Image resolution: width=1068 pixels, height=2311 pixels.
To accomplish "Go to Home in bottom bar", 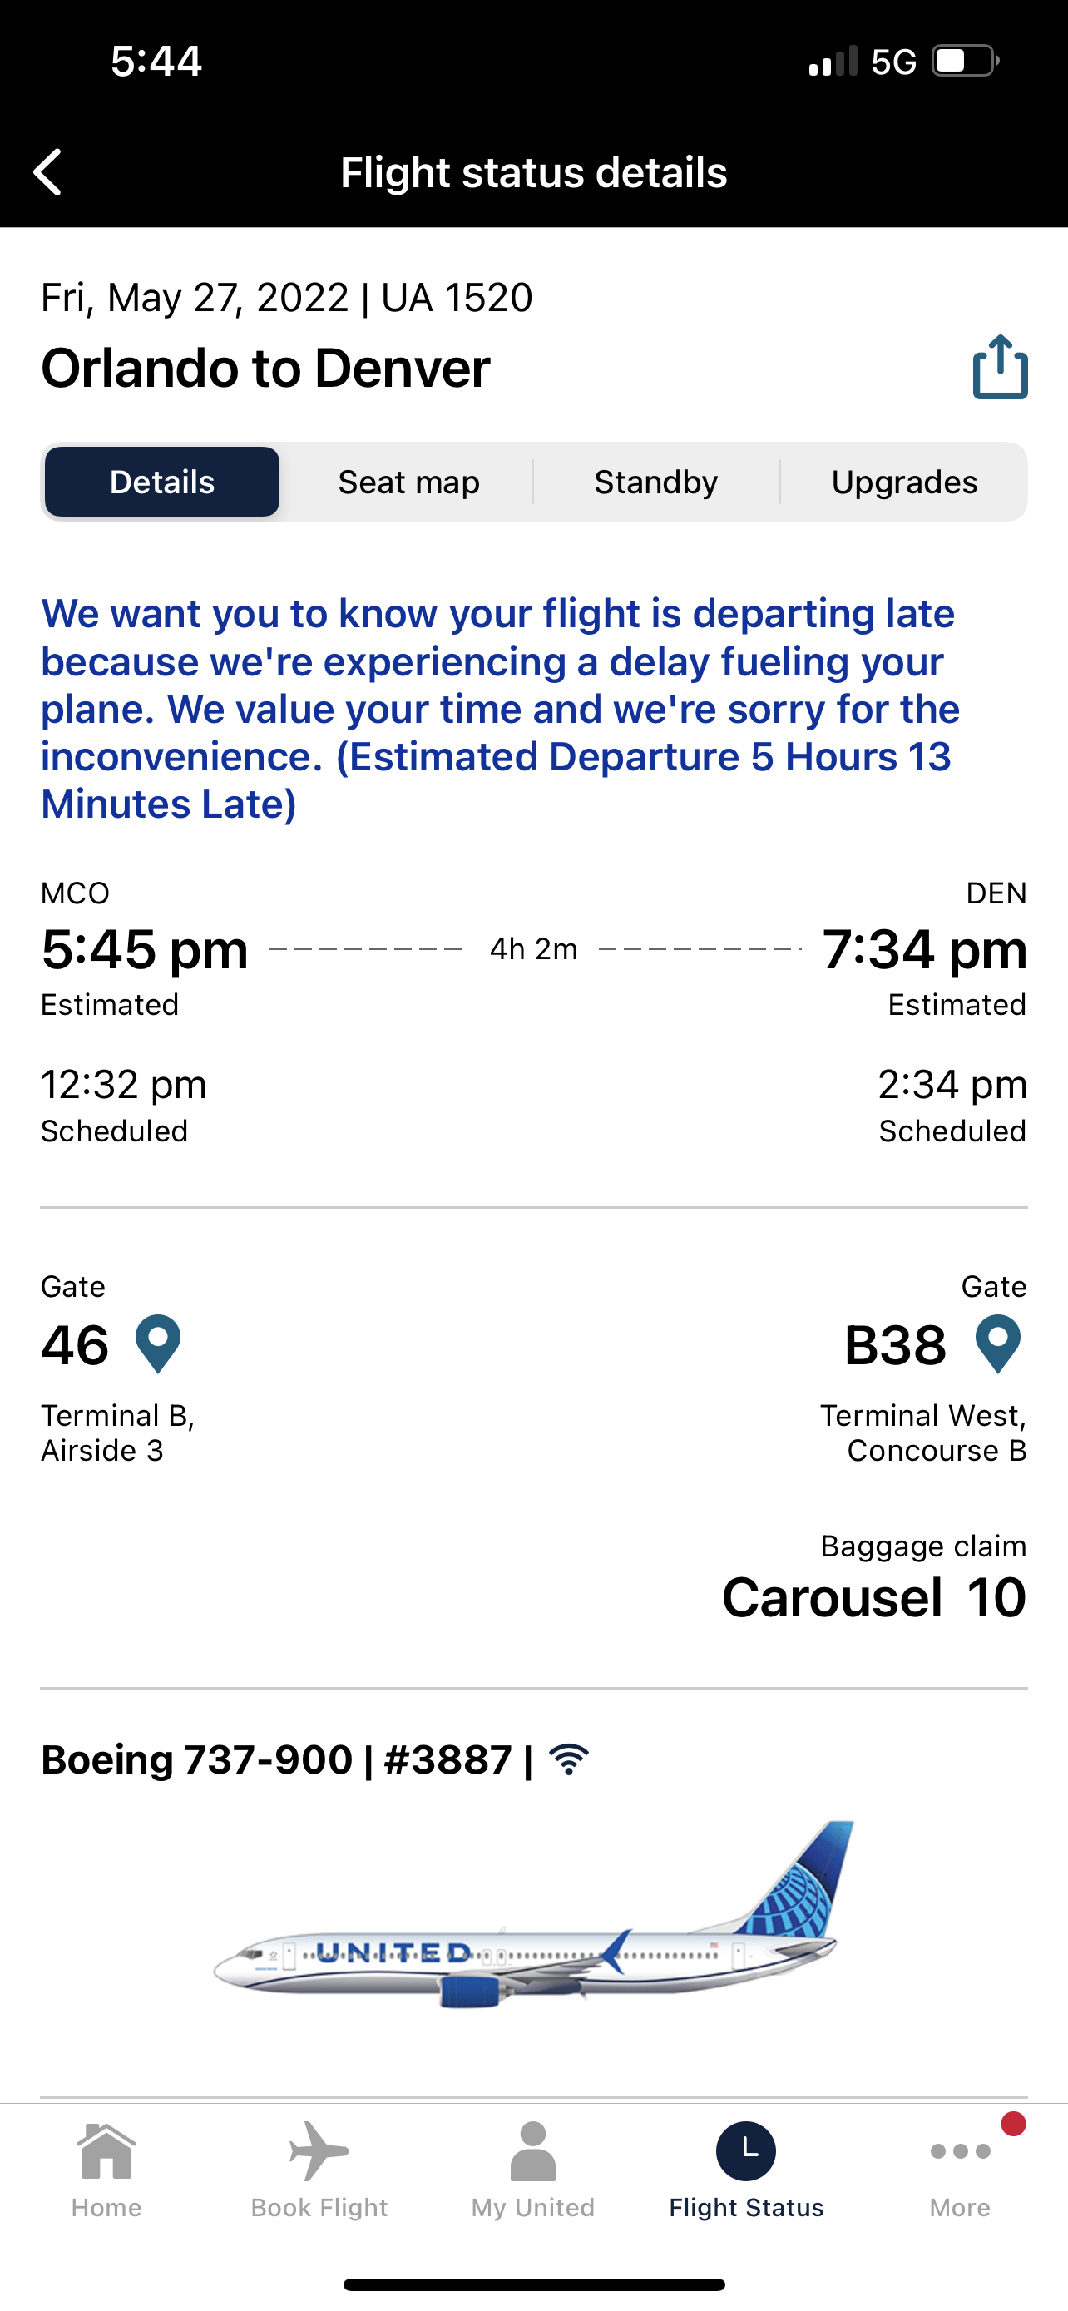I will tap(106, 2170).
